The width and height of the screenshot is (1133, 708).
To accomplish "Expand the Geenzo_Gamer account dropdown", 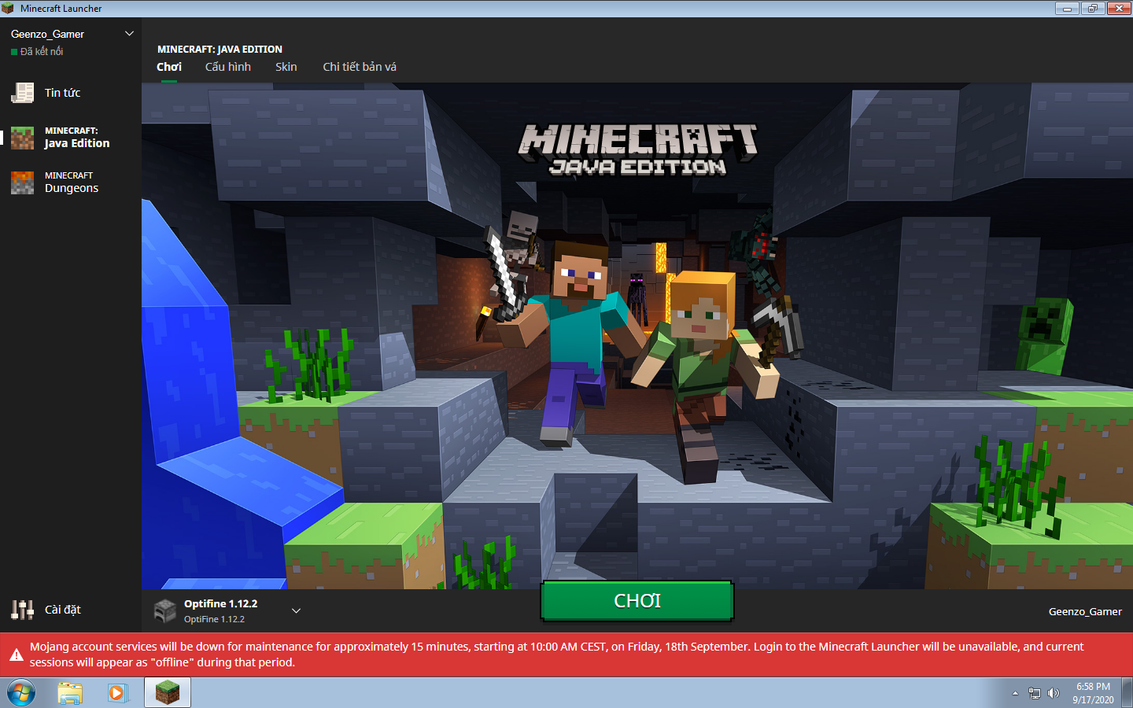I will [x=130, y=34].
